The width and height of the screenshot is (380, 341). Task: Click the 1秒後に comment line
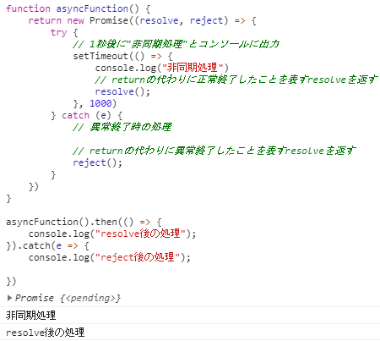(176, 44)
